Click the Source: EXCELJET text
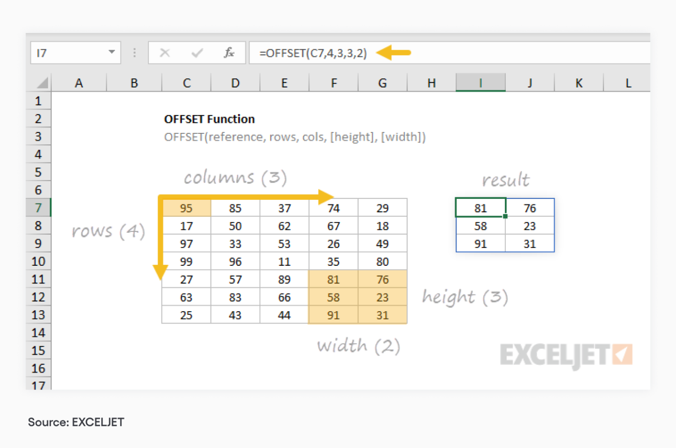 coord(75,422)
